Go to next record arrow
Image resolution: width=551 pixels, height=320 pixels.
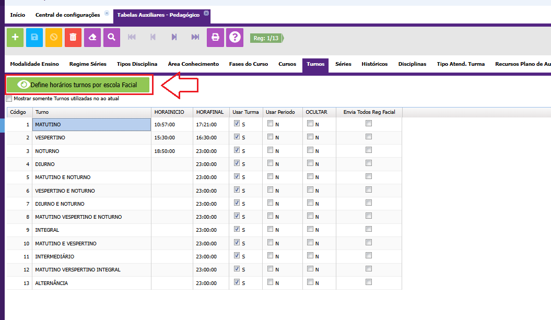point(174,37)
